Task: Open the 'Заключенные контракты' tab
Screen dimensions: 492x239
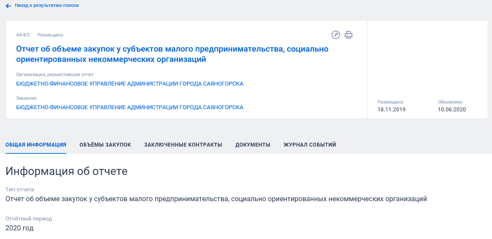Action: [x=183, y=145]
